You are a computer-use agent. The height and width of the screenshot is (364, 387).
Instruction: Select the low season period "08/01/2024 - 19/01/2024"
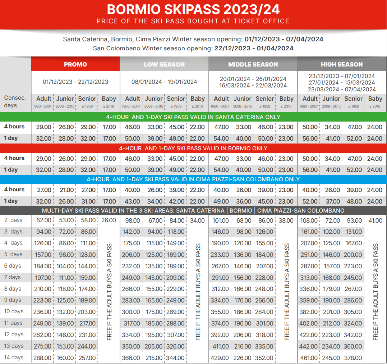tap(164, 82)
